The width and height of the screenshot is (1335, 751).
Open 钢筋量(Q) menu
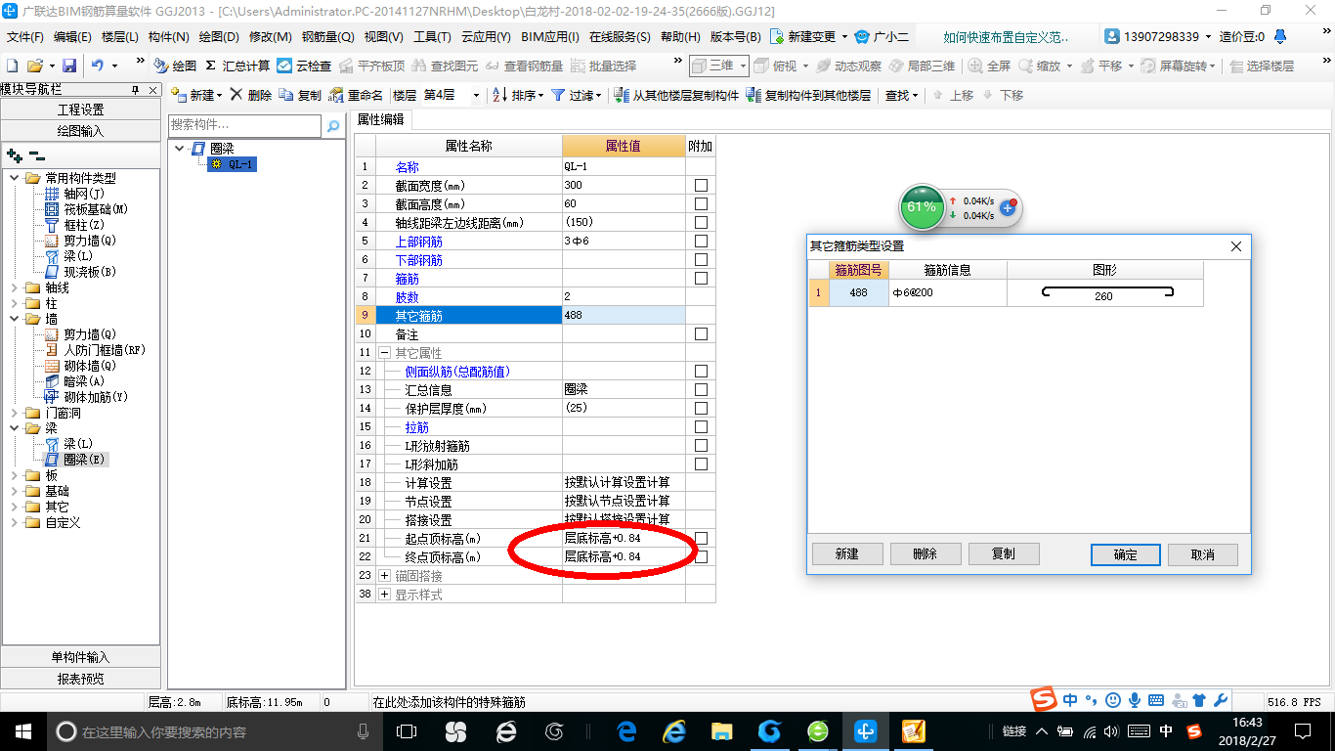(327, 37)
